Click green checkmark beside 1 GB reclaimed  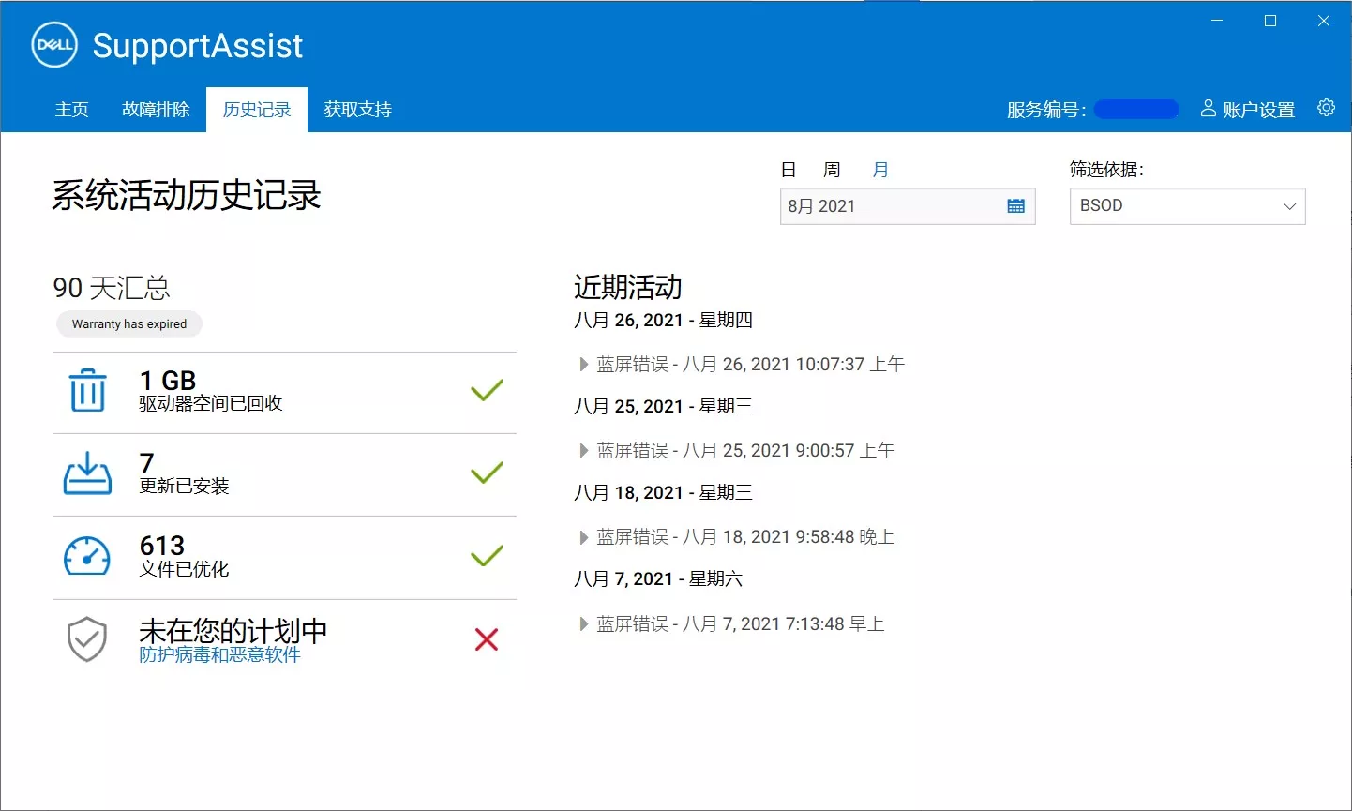pyautogui.click(x=487, y=390)
